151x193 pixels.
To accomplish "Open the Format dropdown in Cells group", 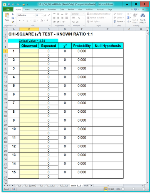I will (119, 22).
